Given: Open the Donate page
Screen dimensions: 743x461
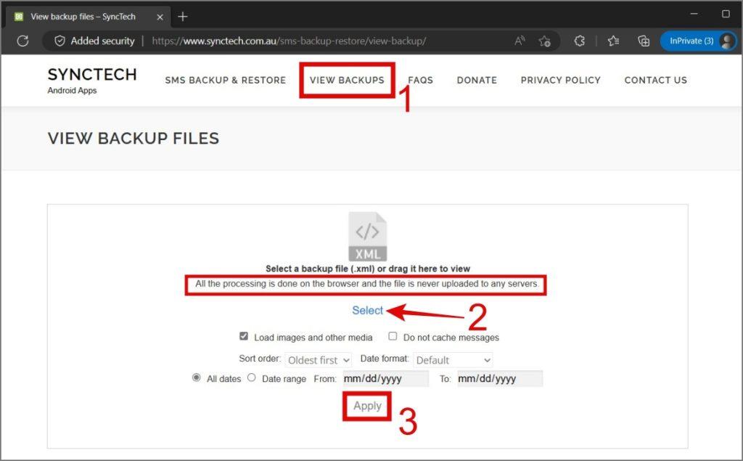Looking at the screenshot, I should tap(477, 80).
